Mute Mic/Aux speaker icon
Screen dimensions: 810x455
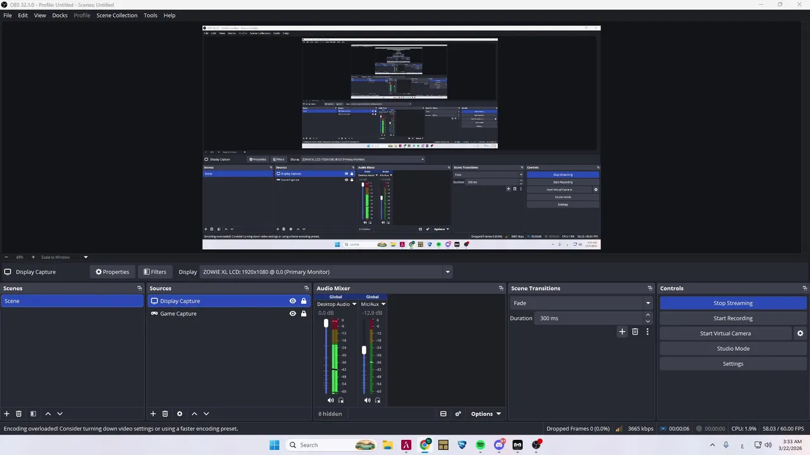click(x=367, y=400)
